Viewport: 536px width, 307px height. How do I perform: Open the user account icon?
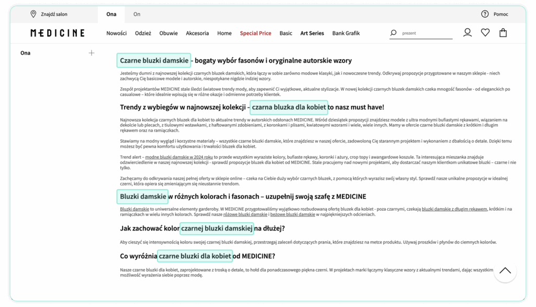click(467, 32)
